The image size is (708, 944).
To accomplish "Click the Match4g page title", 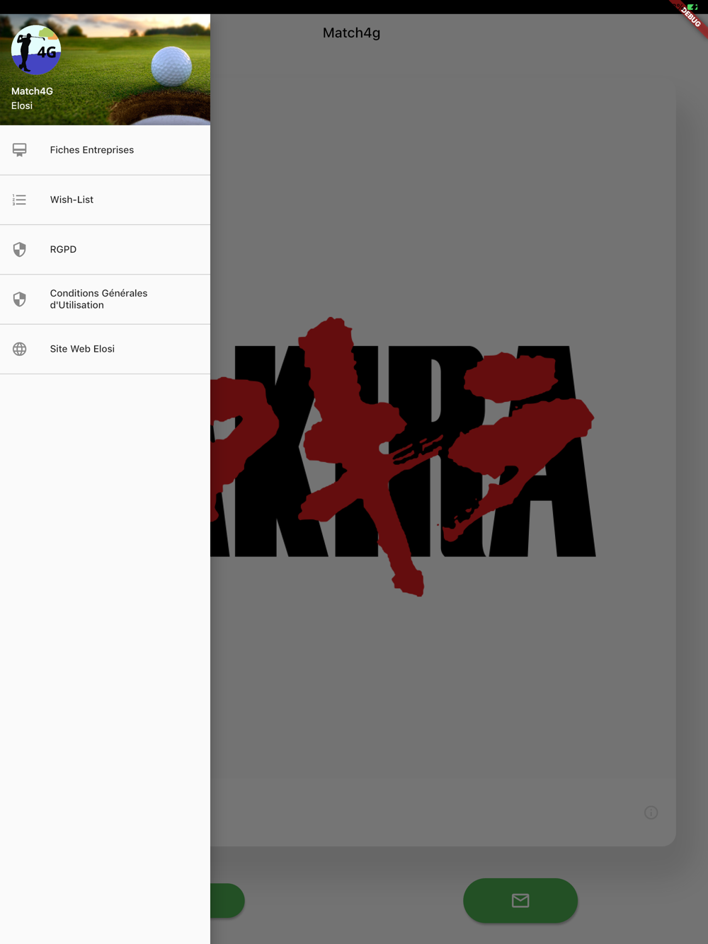I will (351, 33).
